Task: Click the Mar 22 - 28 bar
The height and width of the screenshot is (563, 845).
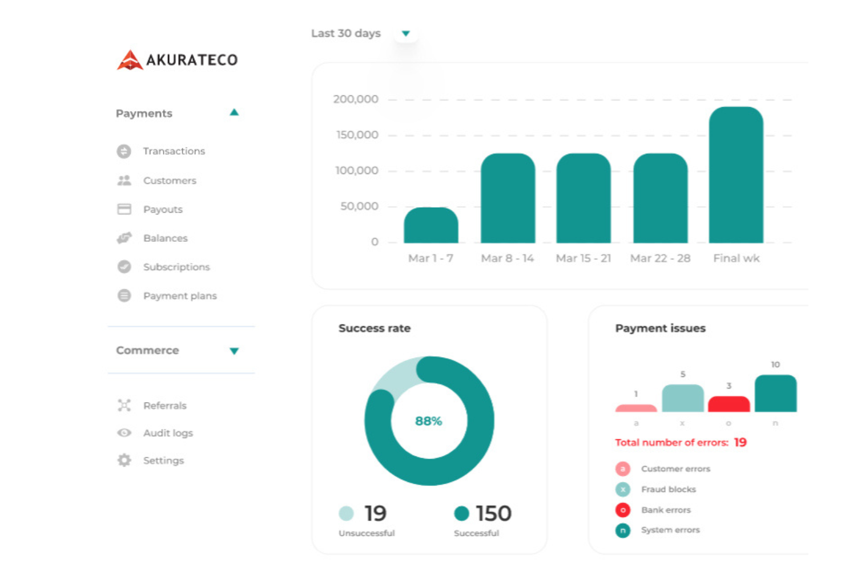Action: click(661, 199)
